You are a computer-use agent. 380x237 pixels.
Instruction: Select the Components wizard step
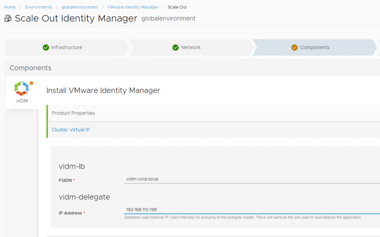click(x=315, y=47)
